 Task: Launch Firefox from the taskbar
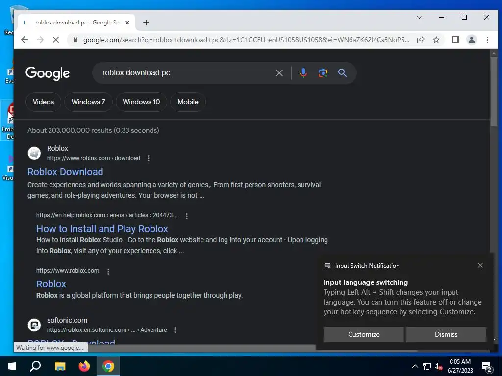84,366
